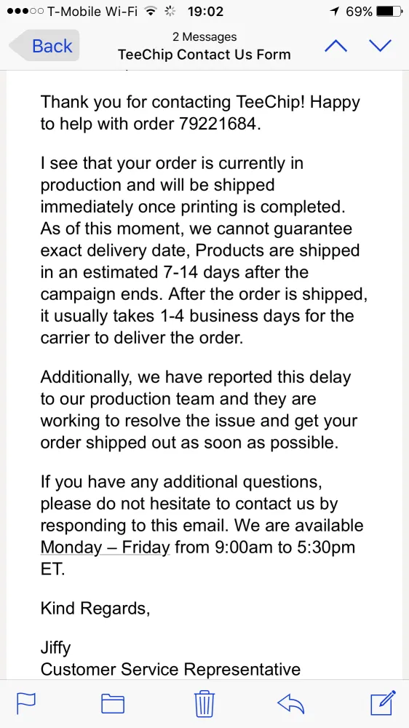Tap the location arrow status icon
The width and height of the screenshot is (409, 728).
[334, 12]
